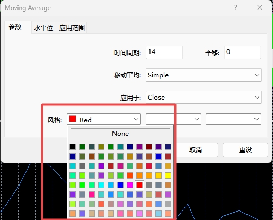The image size is (273, 220).
Task: Pick the tomato swatch below medium turquoise
Action: coord(101,204)
